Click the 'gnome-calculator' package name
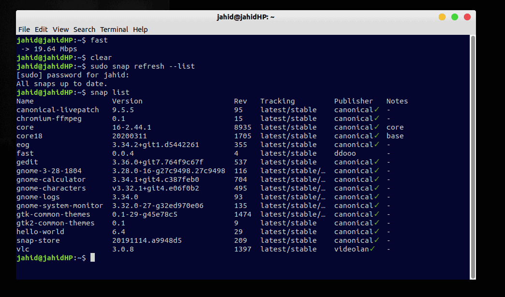This screenshot has height=297, width=505. (x=51, y=179)
